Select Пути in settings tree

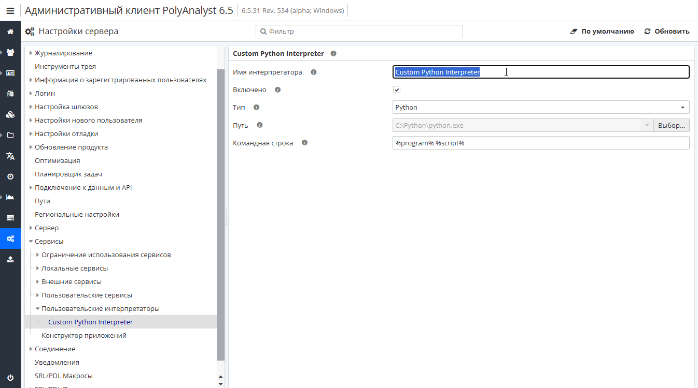coord(43,201)
